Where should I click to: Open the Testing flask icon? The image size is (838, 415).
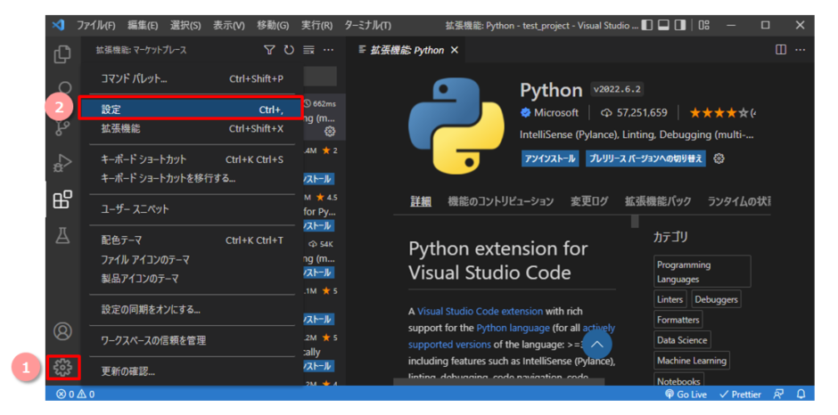pyautogui.click(x=62, y=235)
